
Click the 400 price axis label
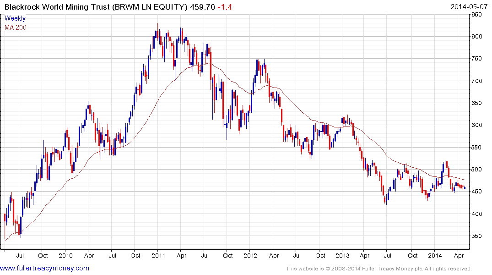coord(476,214)
